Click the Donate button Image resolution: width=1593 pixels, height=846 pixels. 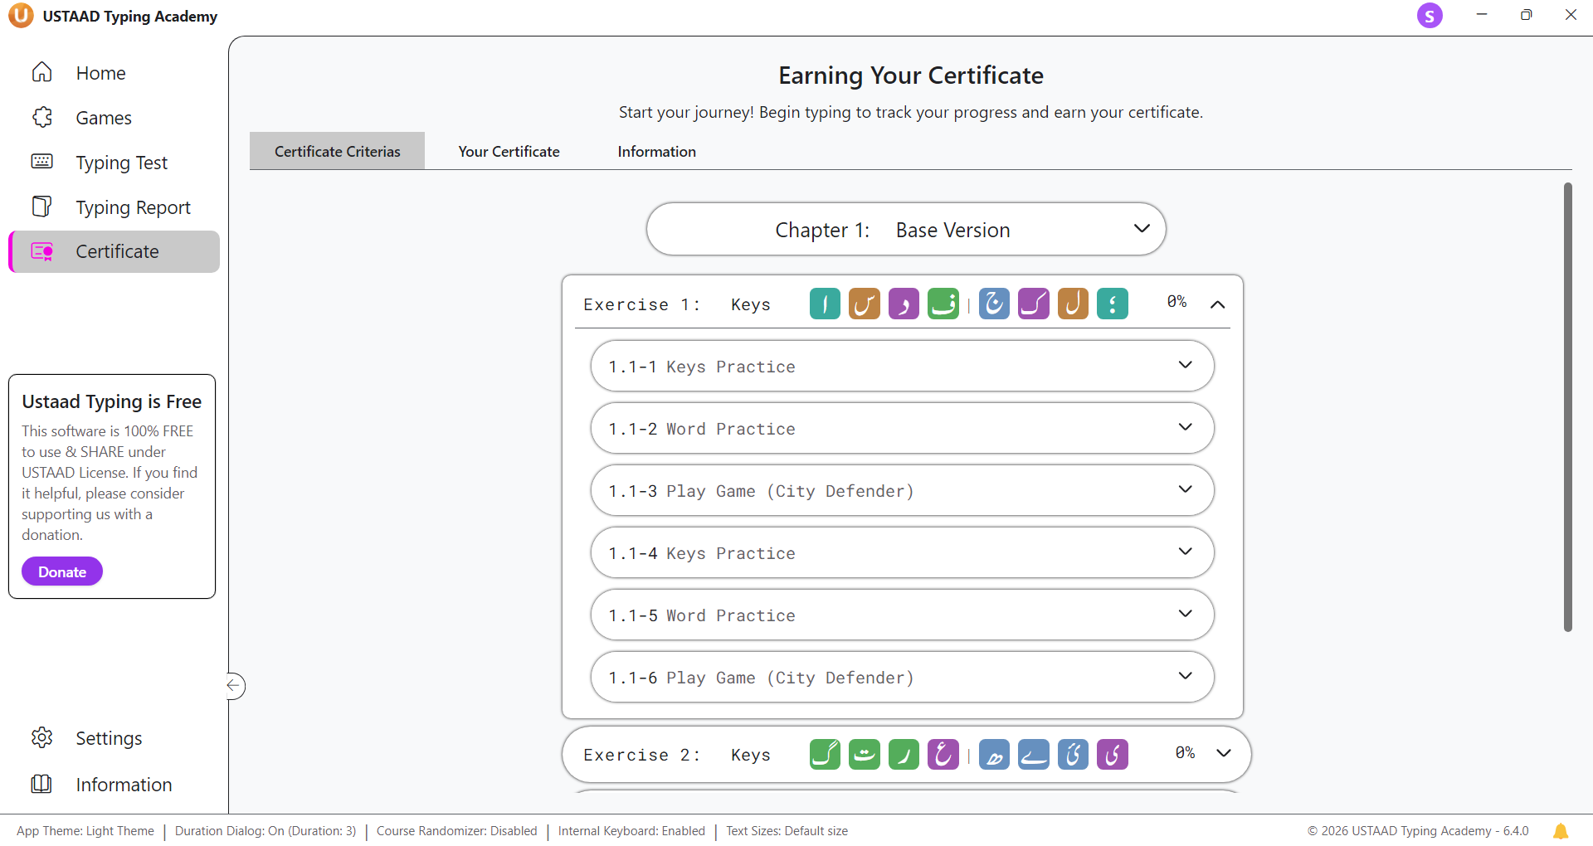(62, 572)
